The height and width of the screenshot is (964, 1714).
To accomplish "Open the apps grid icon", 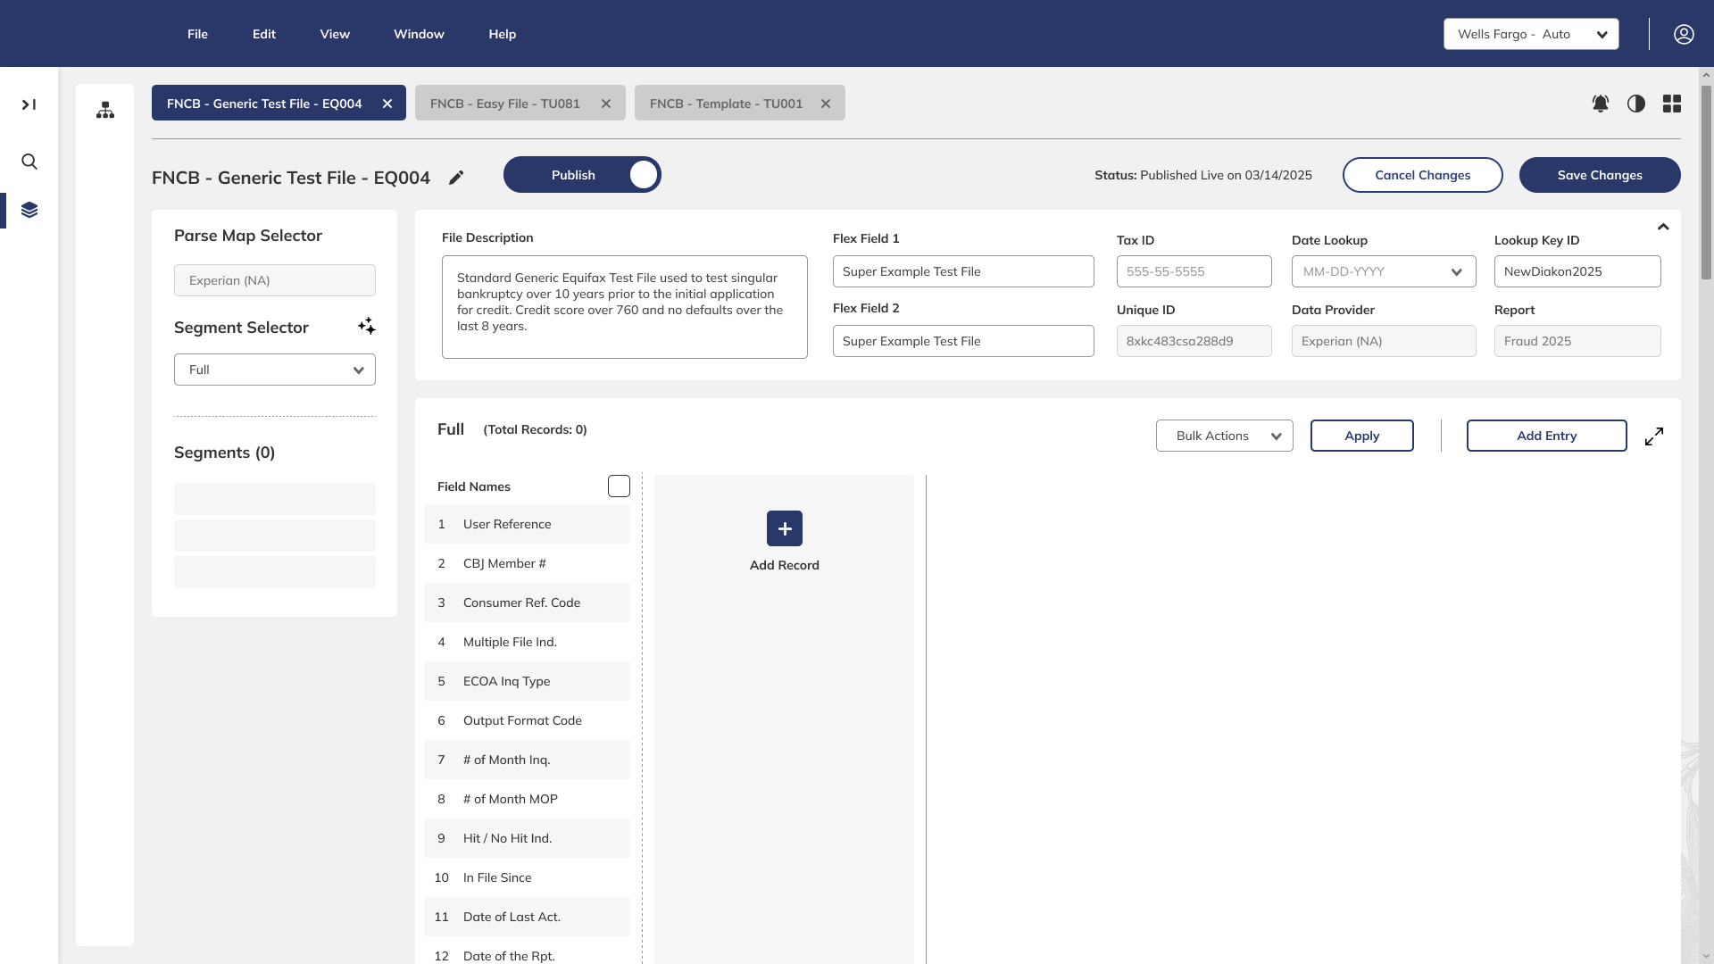I will tap(1672, 104).
